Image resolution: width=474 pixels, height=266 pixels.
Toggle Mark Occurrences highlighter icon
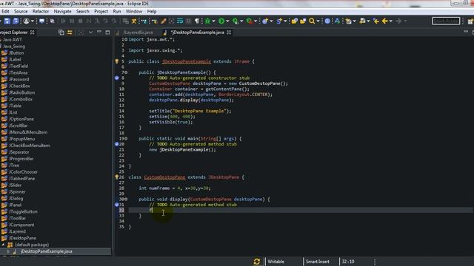pyautogui.click(x=163, y=21)
